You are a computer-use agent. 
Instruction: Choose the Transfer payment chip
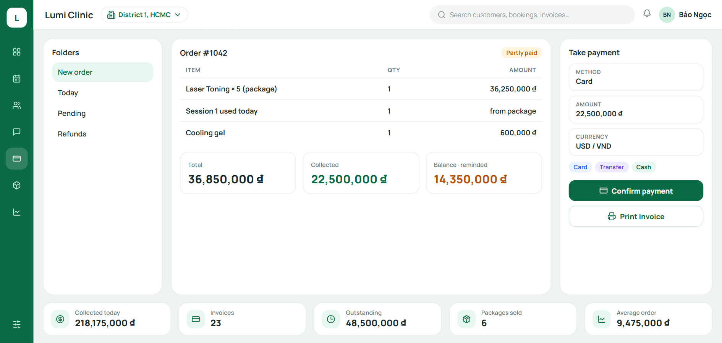[x=612, y=167]
